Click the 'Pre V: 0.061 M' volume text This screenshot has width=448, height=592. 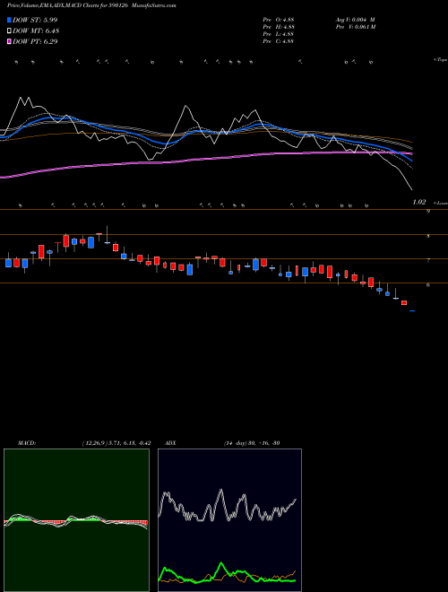[x=355, y=27]
